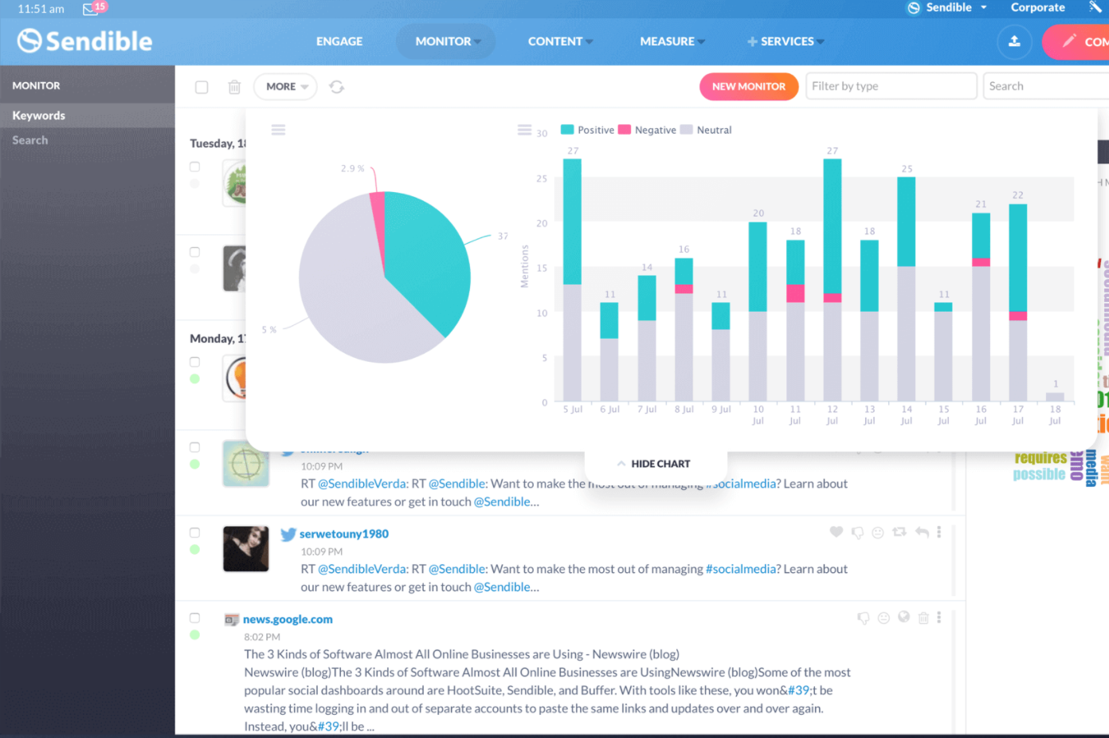Image resolution: width=1109 pixels, height=738 pixels.
Task: Expand the MORE dropdown
Action: pyautogui.click(x=285, y=87)
